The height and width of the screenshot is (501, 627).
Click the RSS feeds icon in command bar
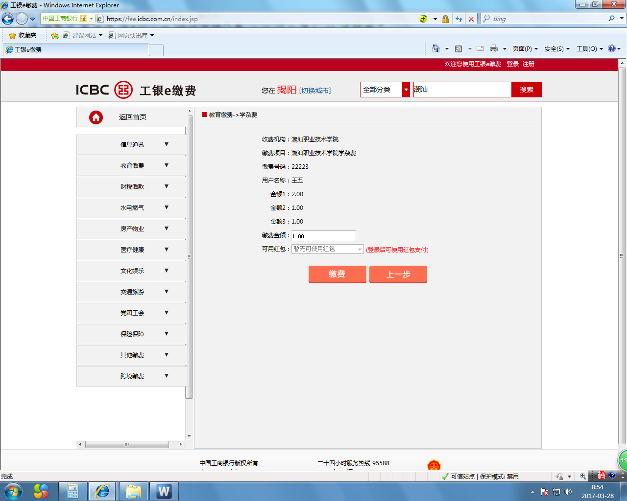click(x=458, y=48)
